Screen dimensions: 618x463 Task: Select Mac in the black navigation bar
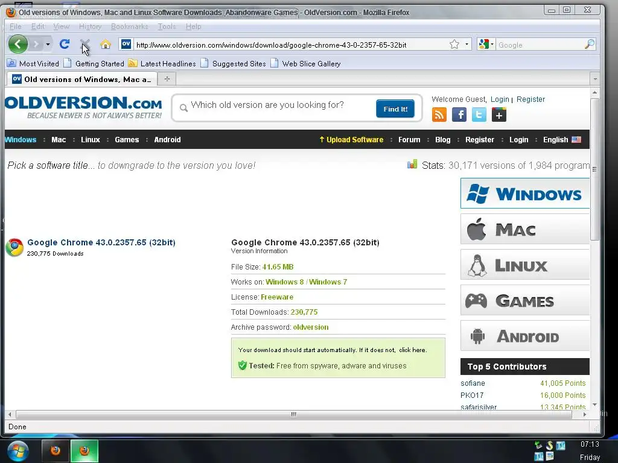coord(59,140)
